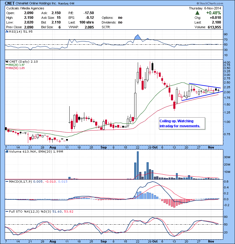The image size is (235, 244).
Task: Click the Cyclicals / Media Agencies sector label
Action: pos(25,8)
